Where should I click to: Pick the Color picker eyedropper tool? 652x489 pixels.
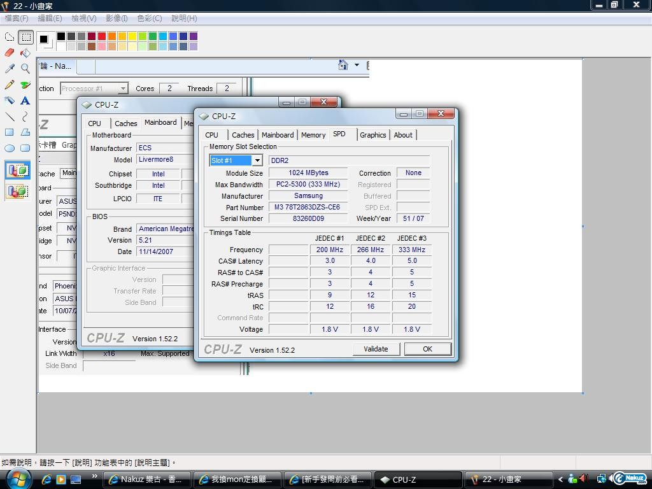tap(9, 69)
